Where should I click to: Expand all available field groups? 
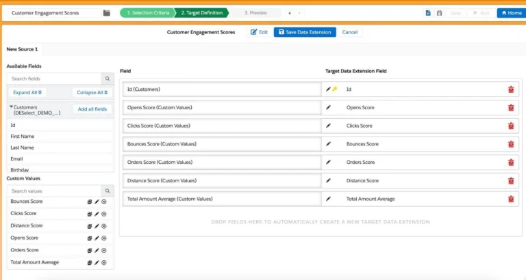(x=27, y=92)
